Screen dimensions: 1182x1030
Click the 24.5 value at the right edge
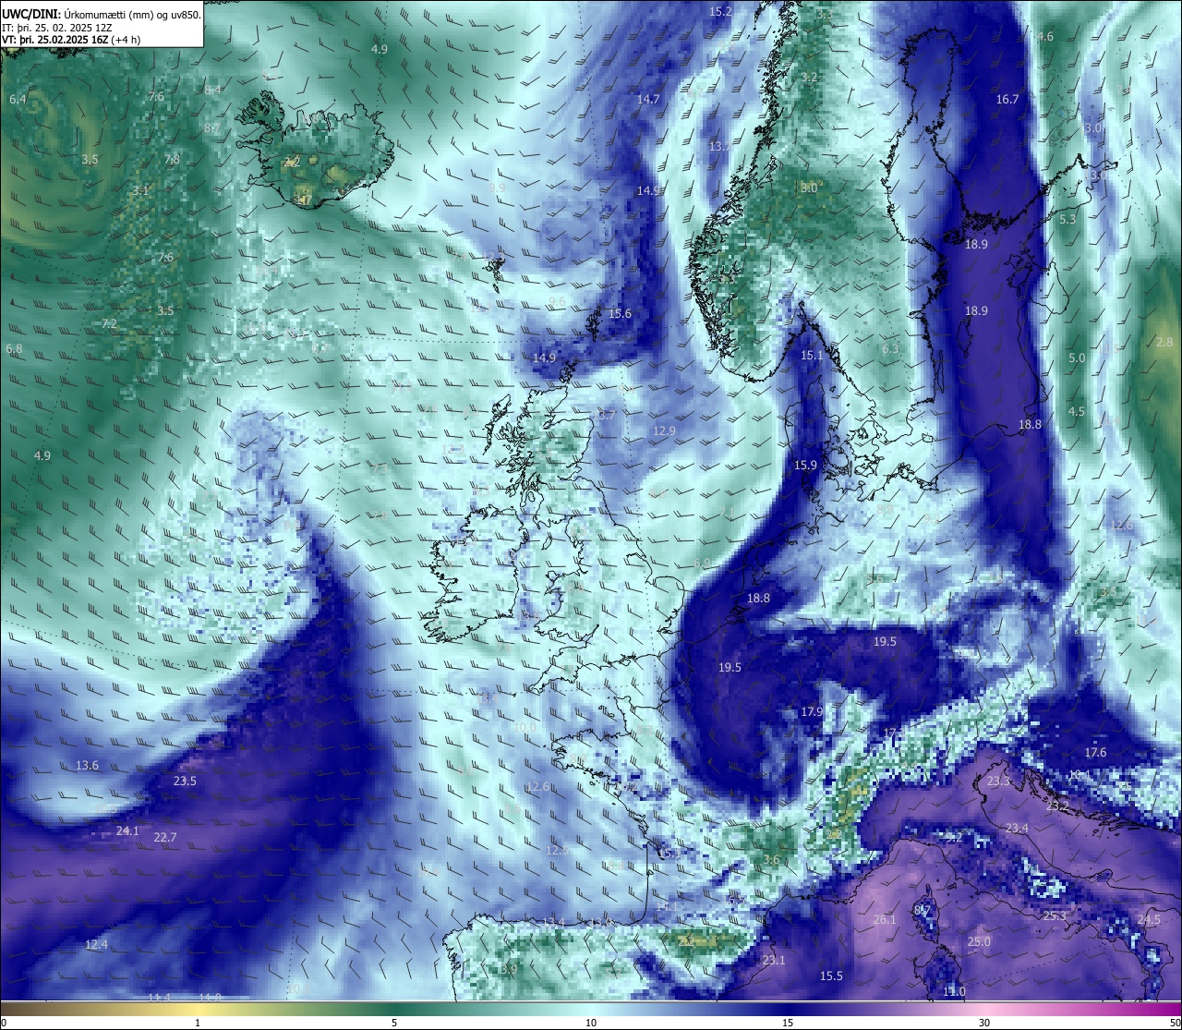tap(1149, 919)
